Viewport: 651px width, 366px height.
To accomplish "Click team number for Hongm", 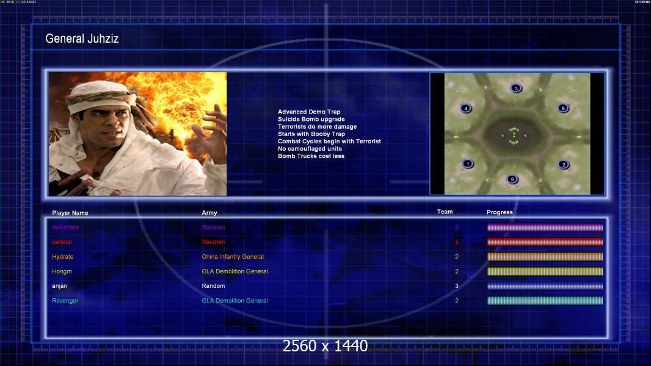I will pos(457,271).
